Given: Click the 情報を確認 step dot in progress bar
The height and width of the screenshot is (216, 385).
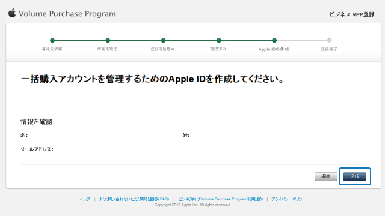Looking at the screenshot, I should click(108, 40).
